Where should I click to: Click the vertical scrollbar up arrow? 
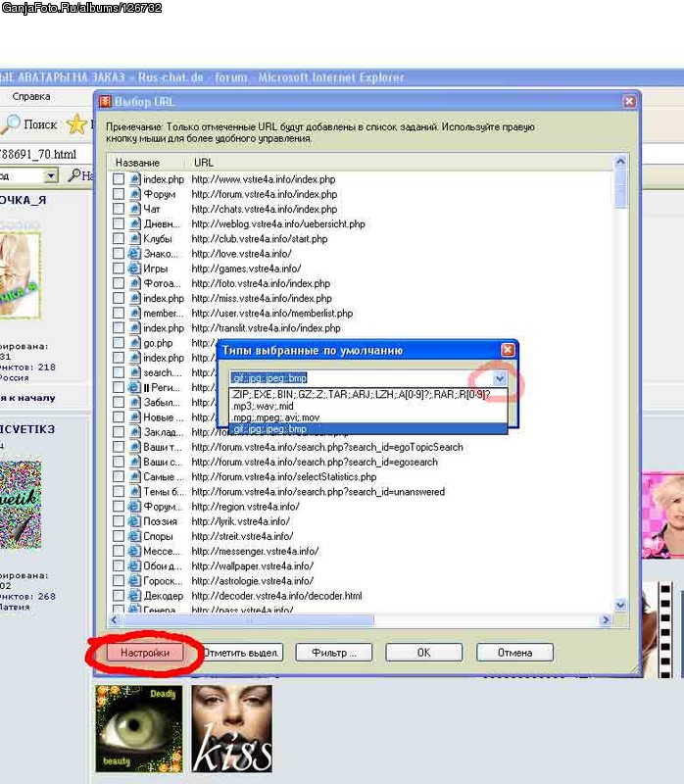click(x=620, y=161)
